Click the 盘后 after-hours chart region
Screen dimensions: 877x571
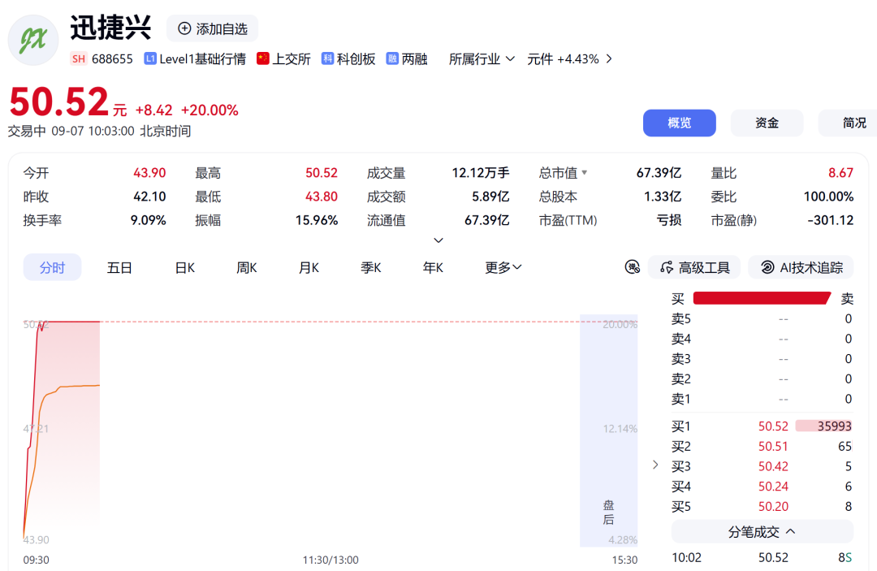point(608,430)
